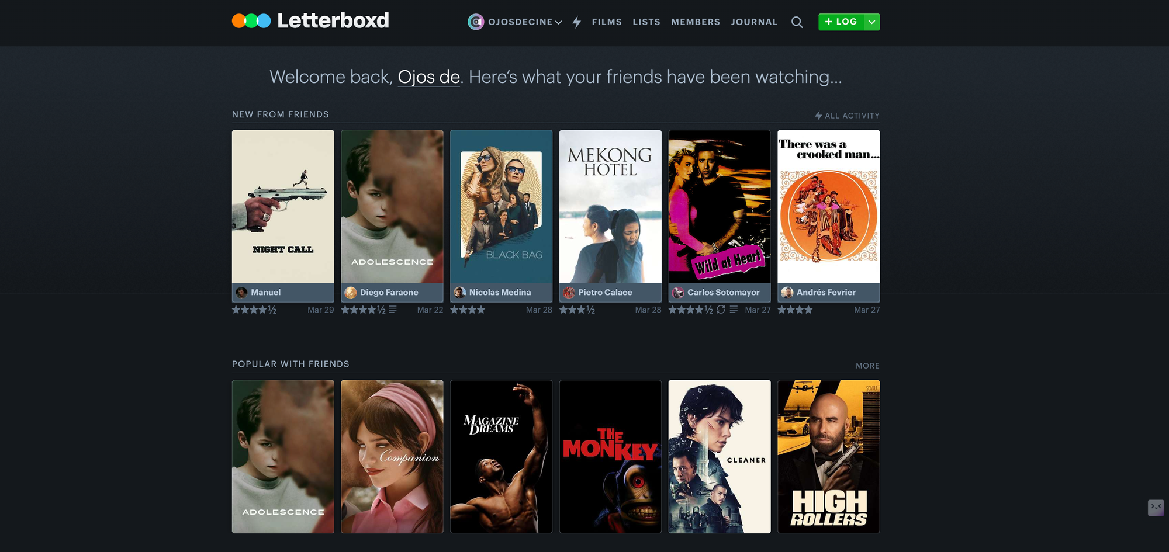Open the High Rollers poster

click(x=829, y=457)
